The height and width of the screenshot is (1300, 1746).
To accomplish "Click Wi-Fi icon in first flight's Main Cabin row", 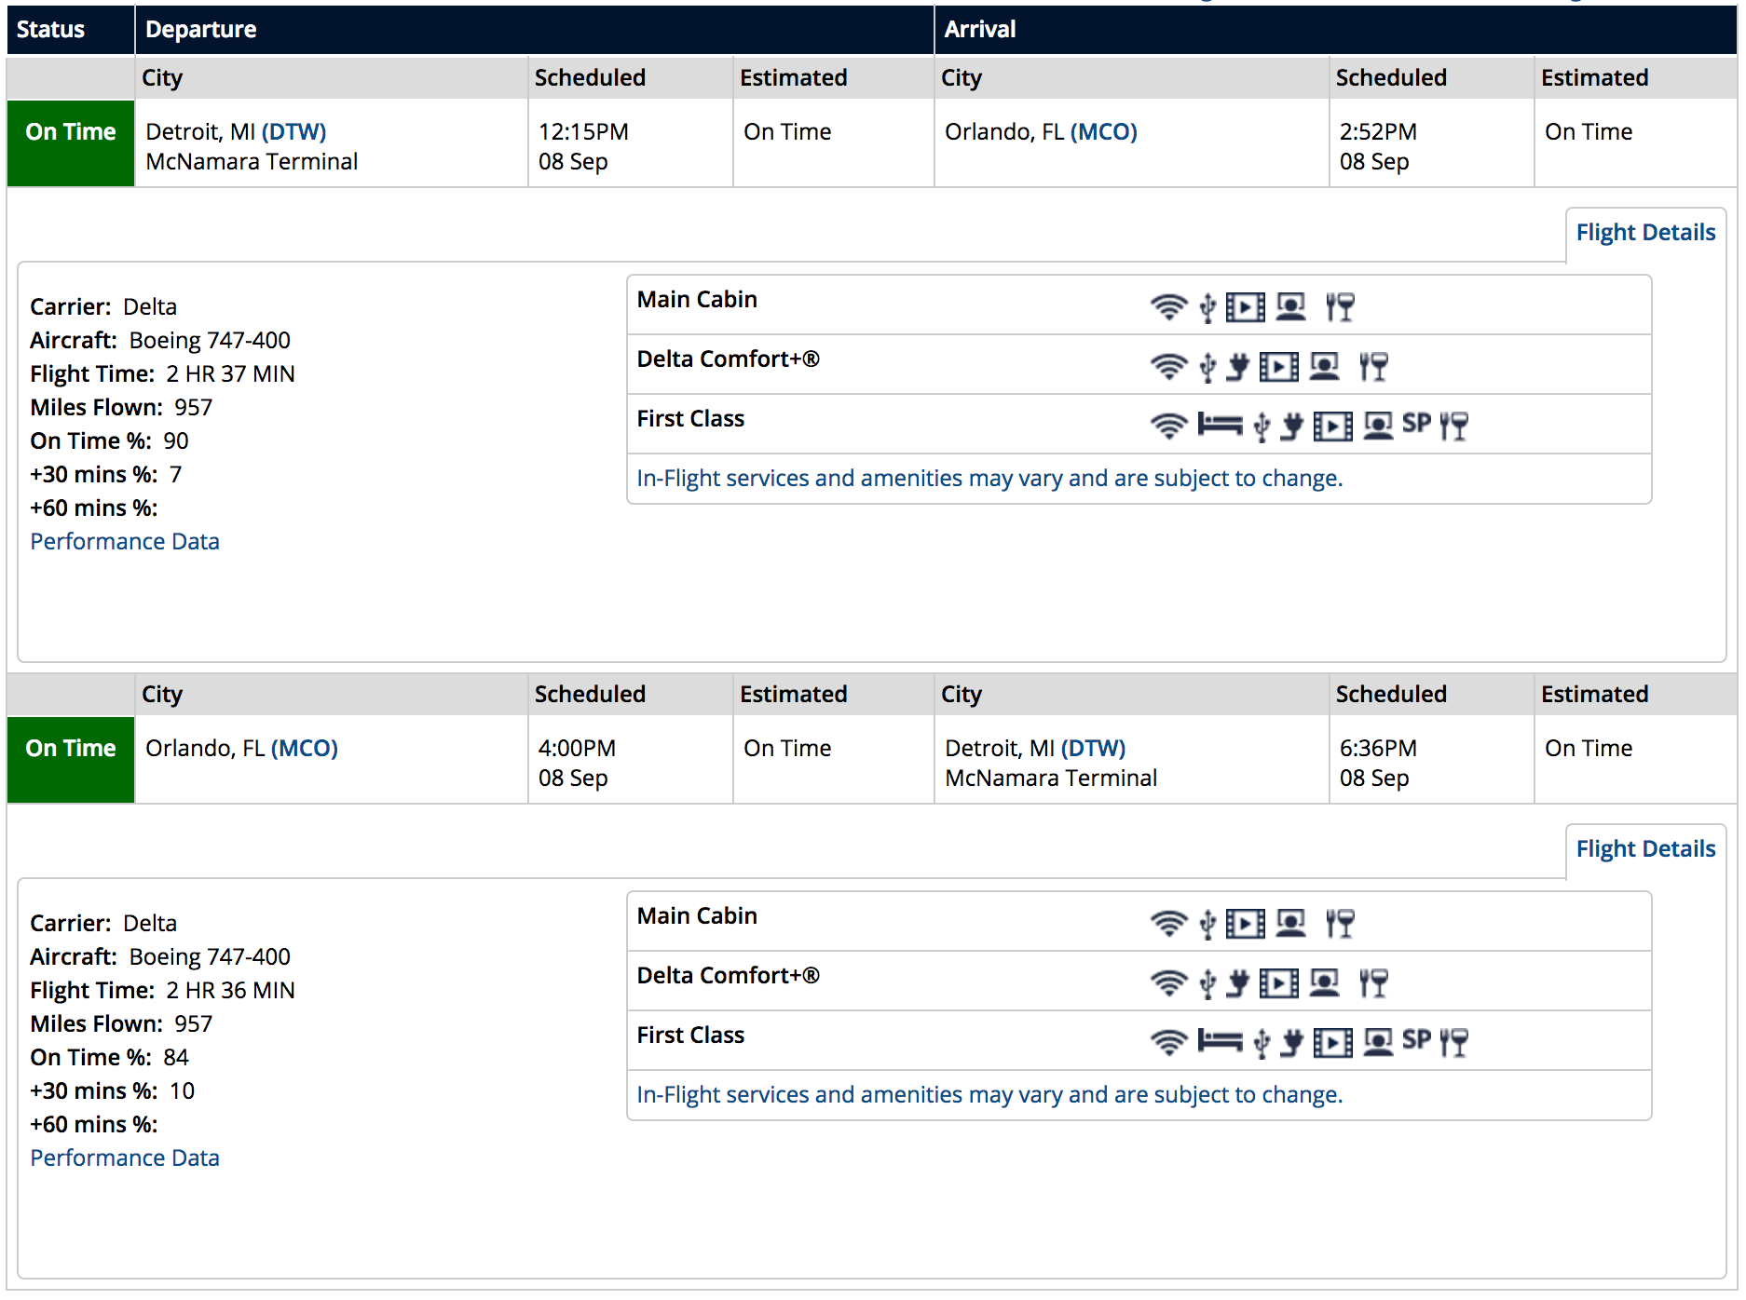I will [1168, 306].
